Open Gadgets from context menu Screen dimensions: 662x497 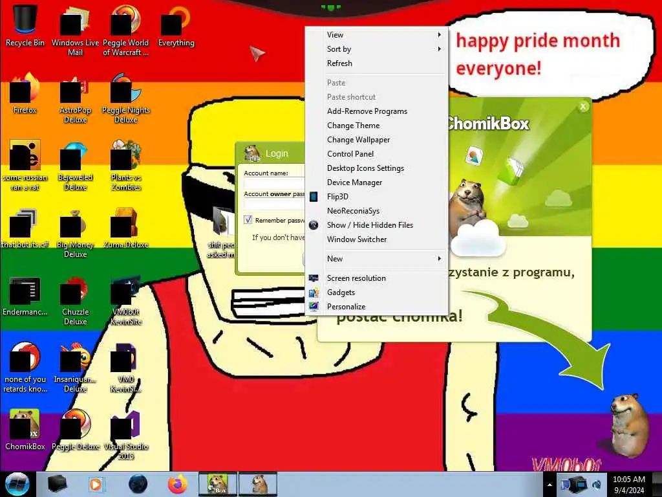(376, 293)
